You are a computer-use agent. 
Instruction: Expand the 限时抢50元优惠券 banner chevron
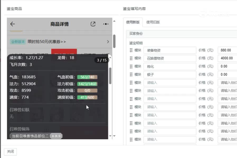(x=108, y=42)
